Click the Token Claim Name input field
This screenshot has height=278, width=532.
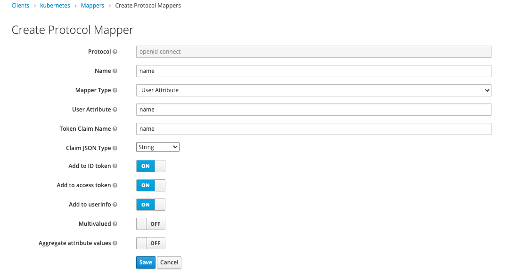pyautogui.click(x=313, y=129)
